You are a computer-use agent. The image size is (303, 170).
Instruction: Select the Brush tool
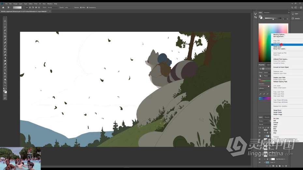[x=5, y=46]
